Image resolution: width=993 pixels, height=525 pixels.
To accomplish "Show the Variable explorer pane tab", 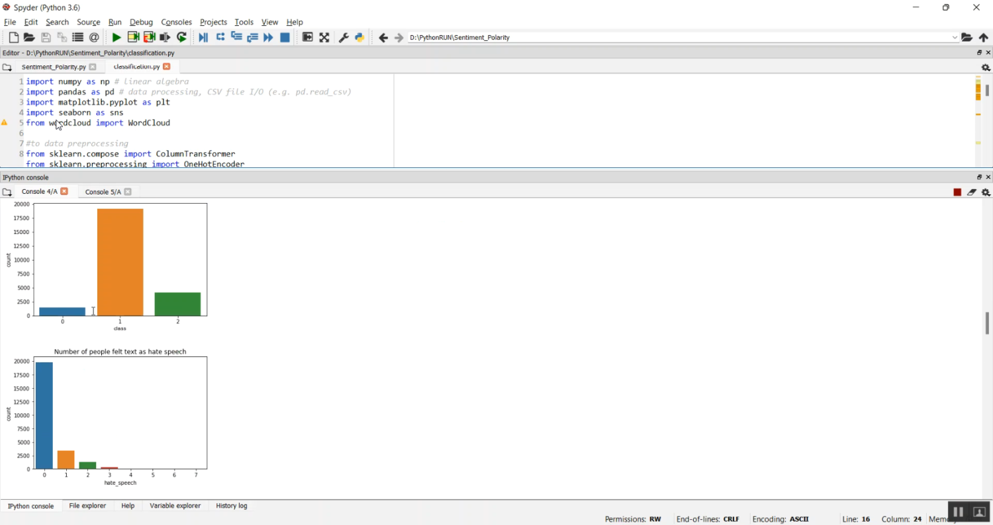I will 175,506.
